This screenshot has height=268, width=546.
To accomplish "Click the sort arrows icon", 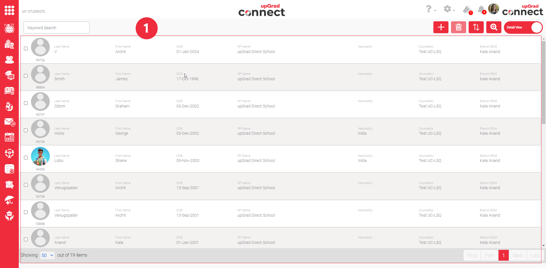I will tap(476, 27).
